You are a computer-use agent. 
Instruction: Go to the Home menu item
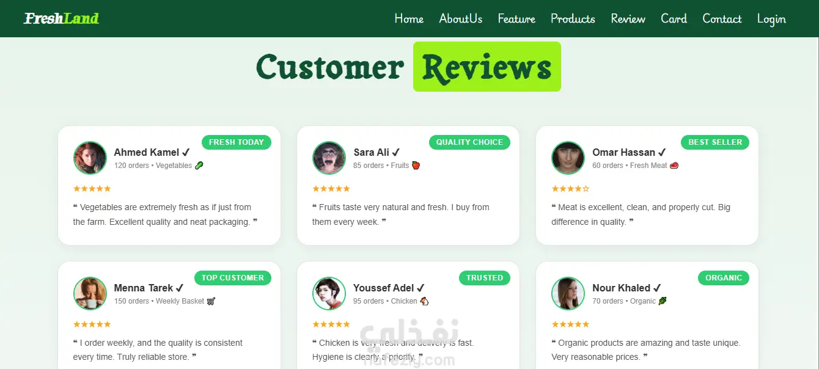point(409,19)
